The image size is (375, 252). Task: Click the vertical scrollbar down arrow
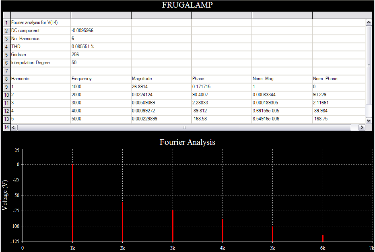coord(369,120)
